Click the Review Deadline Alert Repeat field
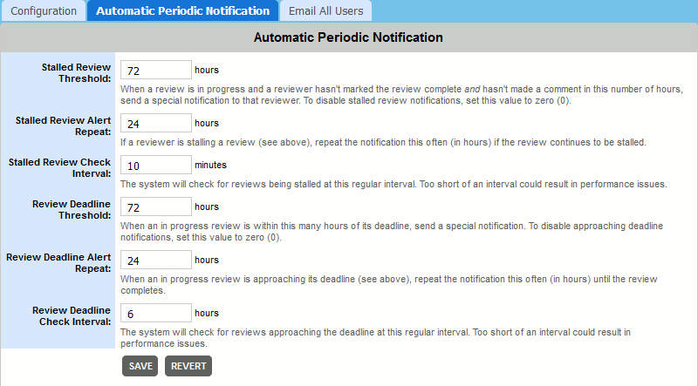 tap(155, 260)
